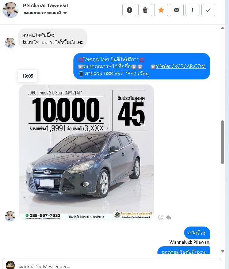This screenshot has width=229, height=269.
Task: Click the chat scrollbar thumb
Action: point(222,142)
